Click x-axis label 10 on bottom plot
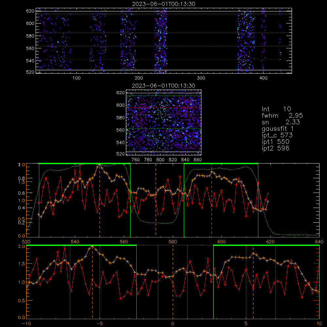 319,324
